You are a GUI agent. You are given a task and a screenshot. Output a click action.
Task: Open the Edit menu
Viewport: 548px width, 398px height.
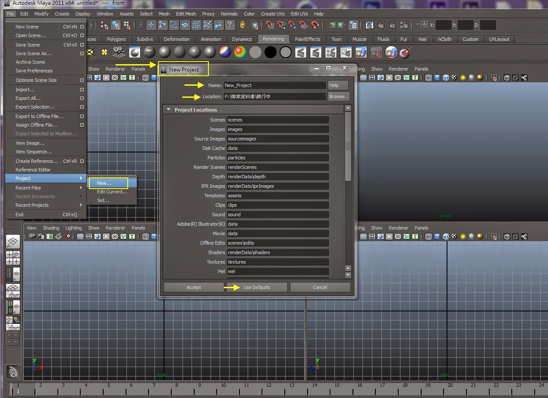(x=24, y=14)
